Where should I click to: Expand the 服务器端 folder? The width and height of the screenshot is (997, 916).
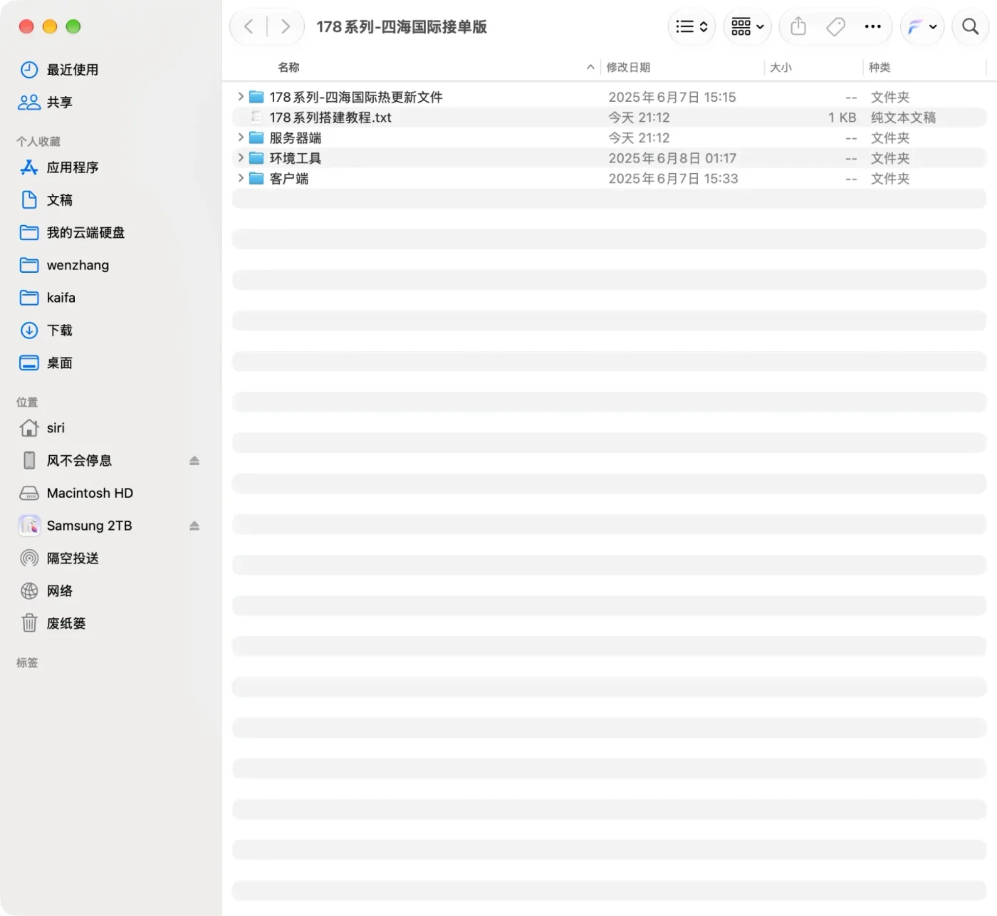click(x=241, y=137)
